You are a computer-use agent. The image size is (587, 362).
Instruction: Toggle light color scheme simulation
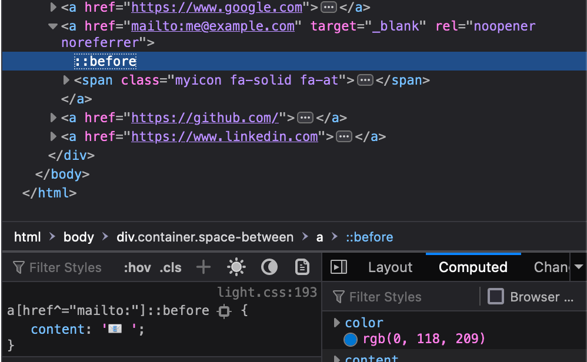click(x=236, y=267)
